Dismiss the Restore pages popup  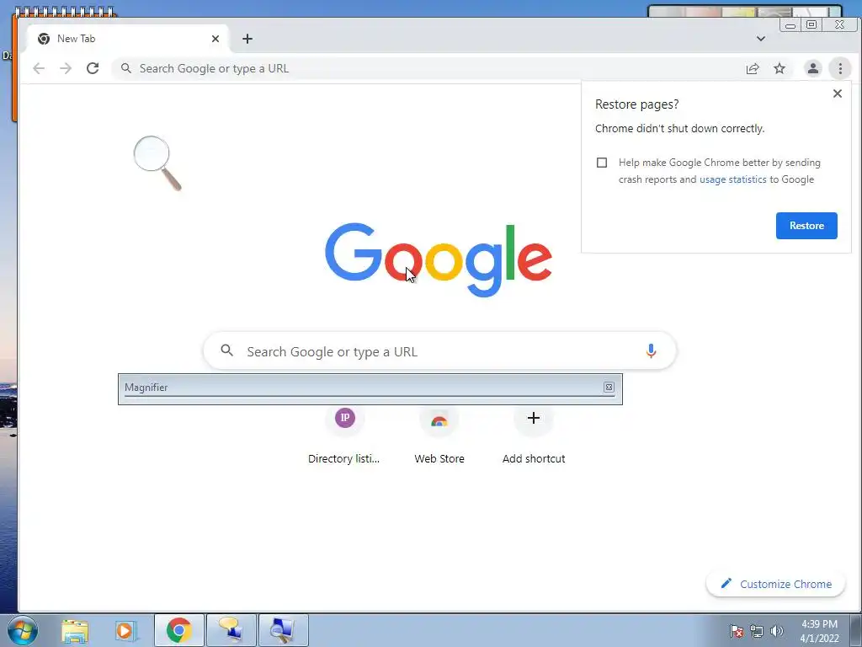tap(838, 94)
